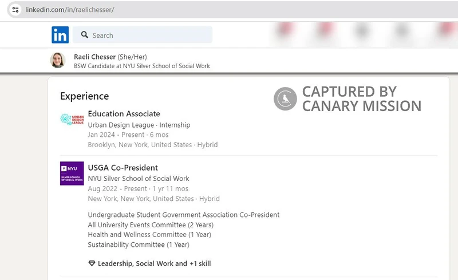Click the BSW Candidate headline text
The width and height of the screenshot is (458, 280).
(141, 66)
